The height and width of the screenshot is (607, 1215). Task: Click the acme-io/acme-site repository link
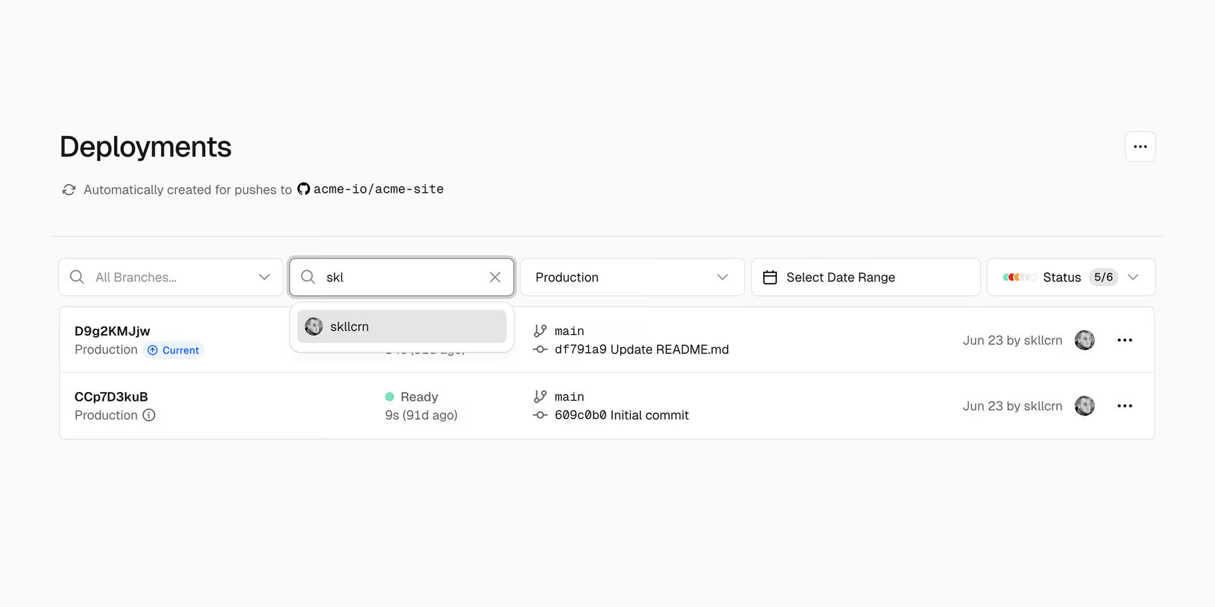(x=378, y=189)
